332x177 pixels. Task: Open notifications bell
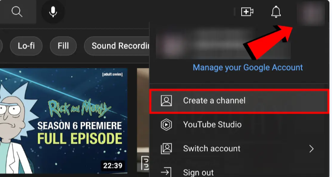pyautogui.click(x=276, y=12)
